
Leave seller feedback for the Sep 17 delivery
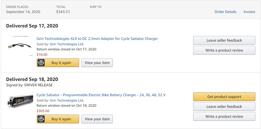tap(224, 40)
